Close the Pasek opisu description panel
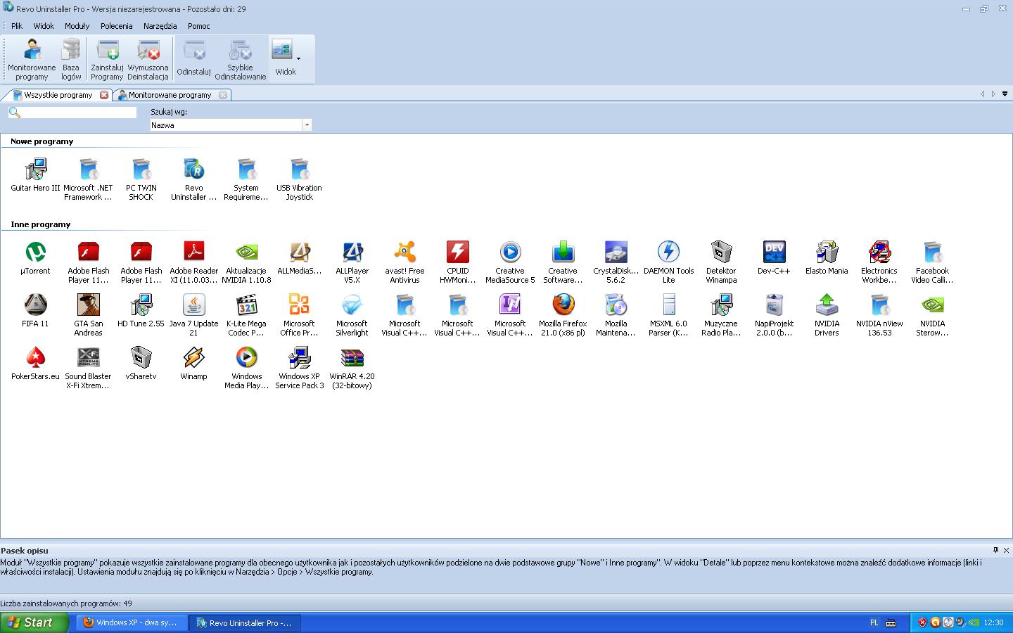 [x=1006, y=550]
